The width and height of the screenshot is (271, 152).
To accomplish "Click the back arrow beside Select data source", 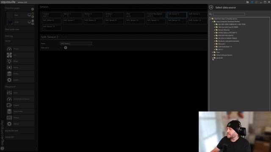I will click(211, 8).
